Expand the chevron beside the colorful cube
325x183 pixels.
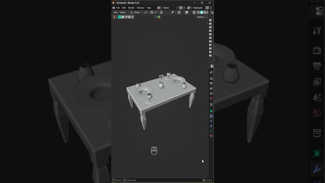156,17
